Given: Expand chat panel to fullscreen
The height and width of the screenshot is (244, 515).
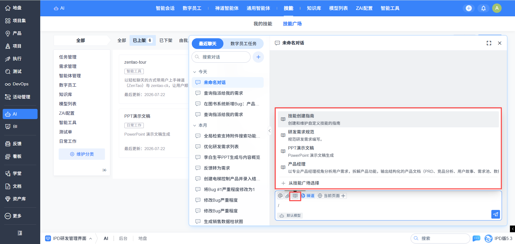Looking at the screenshot, I should click(x=489, y=43).
